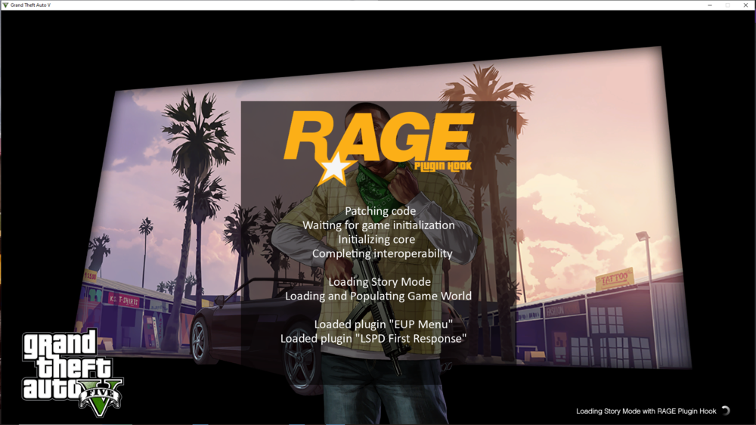The width and height of the screenshot is (756, 425).
Task: Click 'Loading and Populating Game World' text
Action: (x=379, y=296)
